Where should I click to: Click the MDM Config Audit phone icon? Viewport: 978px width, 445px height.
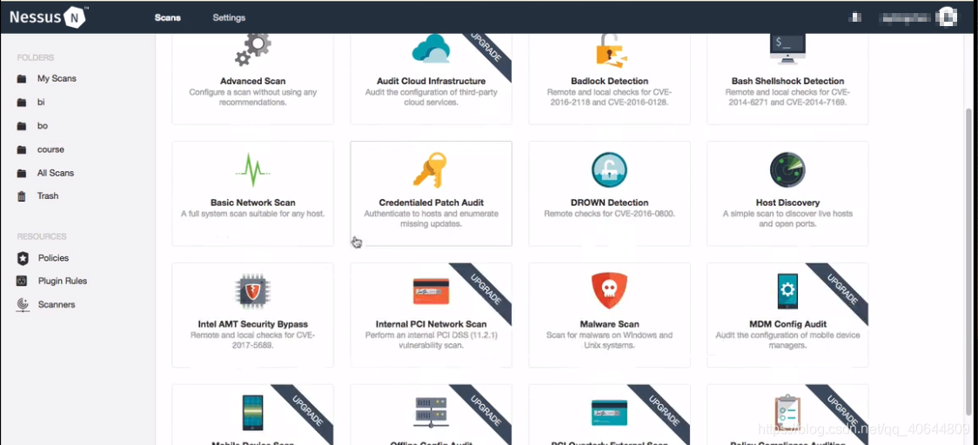[x=787, y=291]
